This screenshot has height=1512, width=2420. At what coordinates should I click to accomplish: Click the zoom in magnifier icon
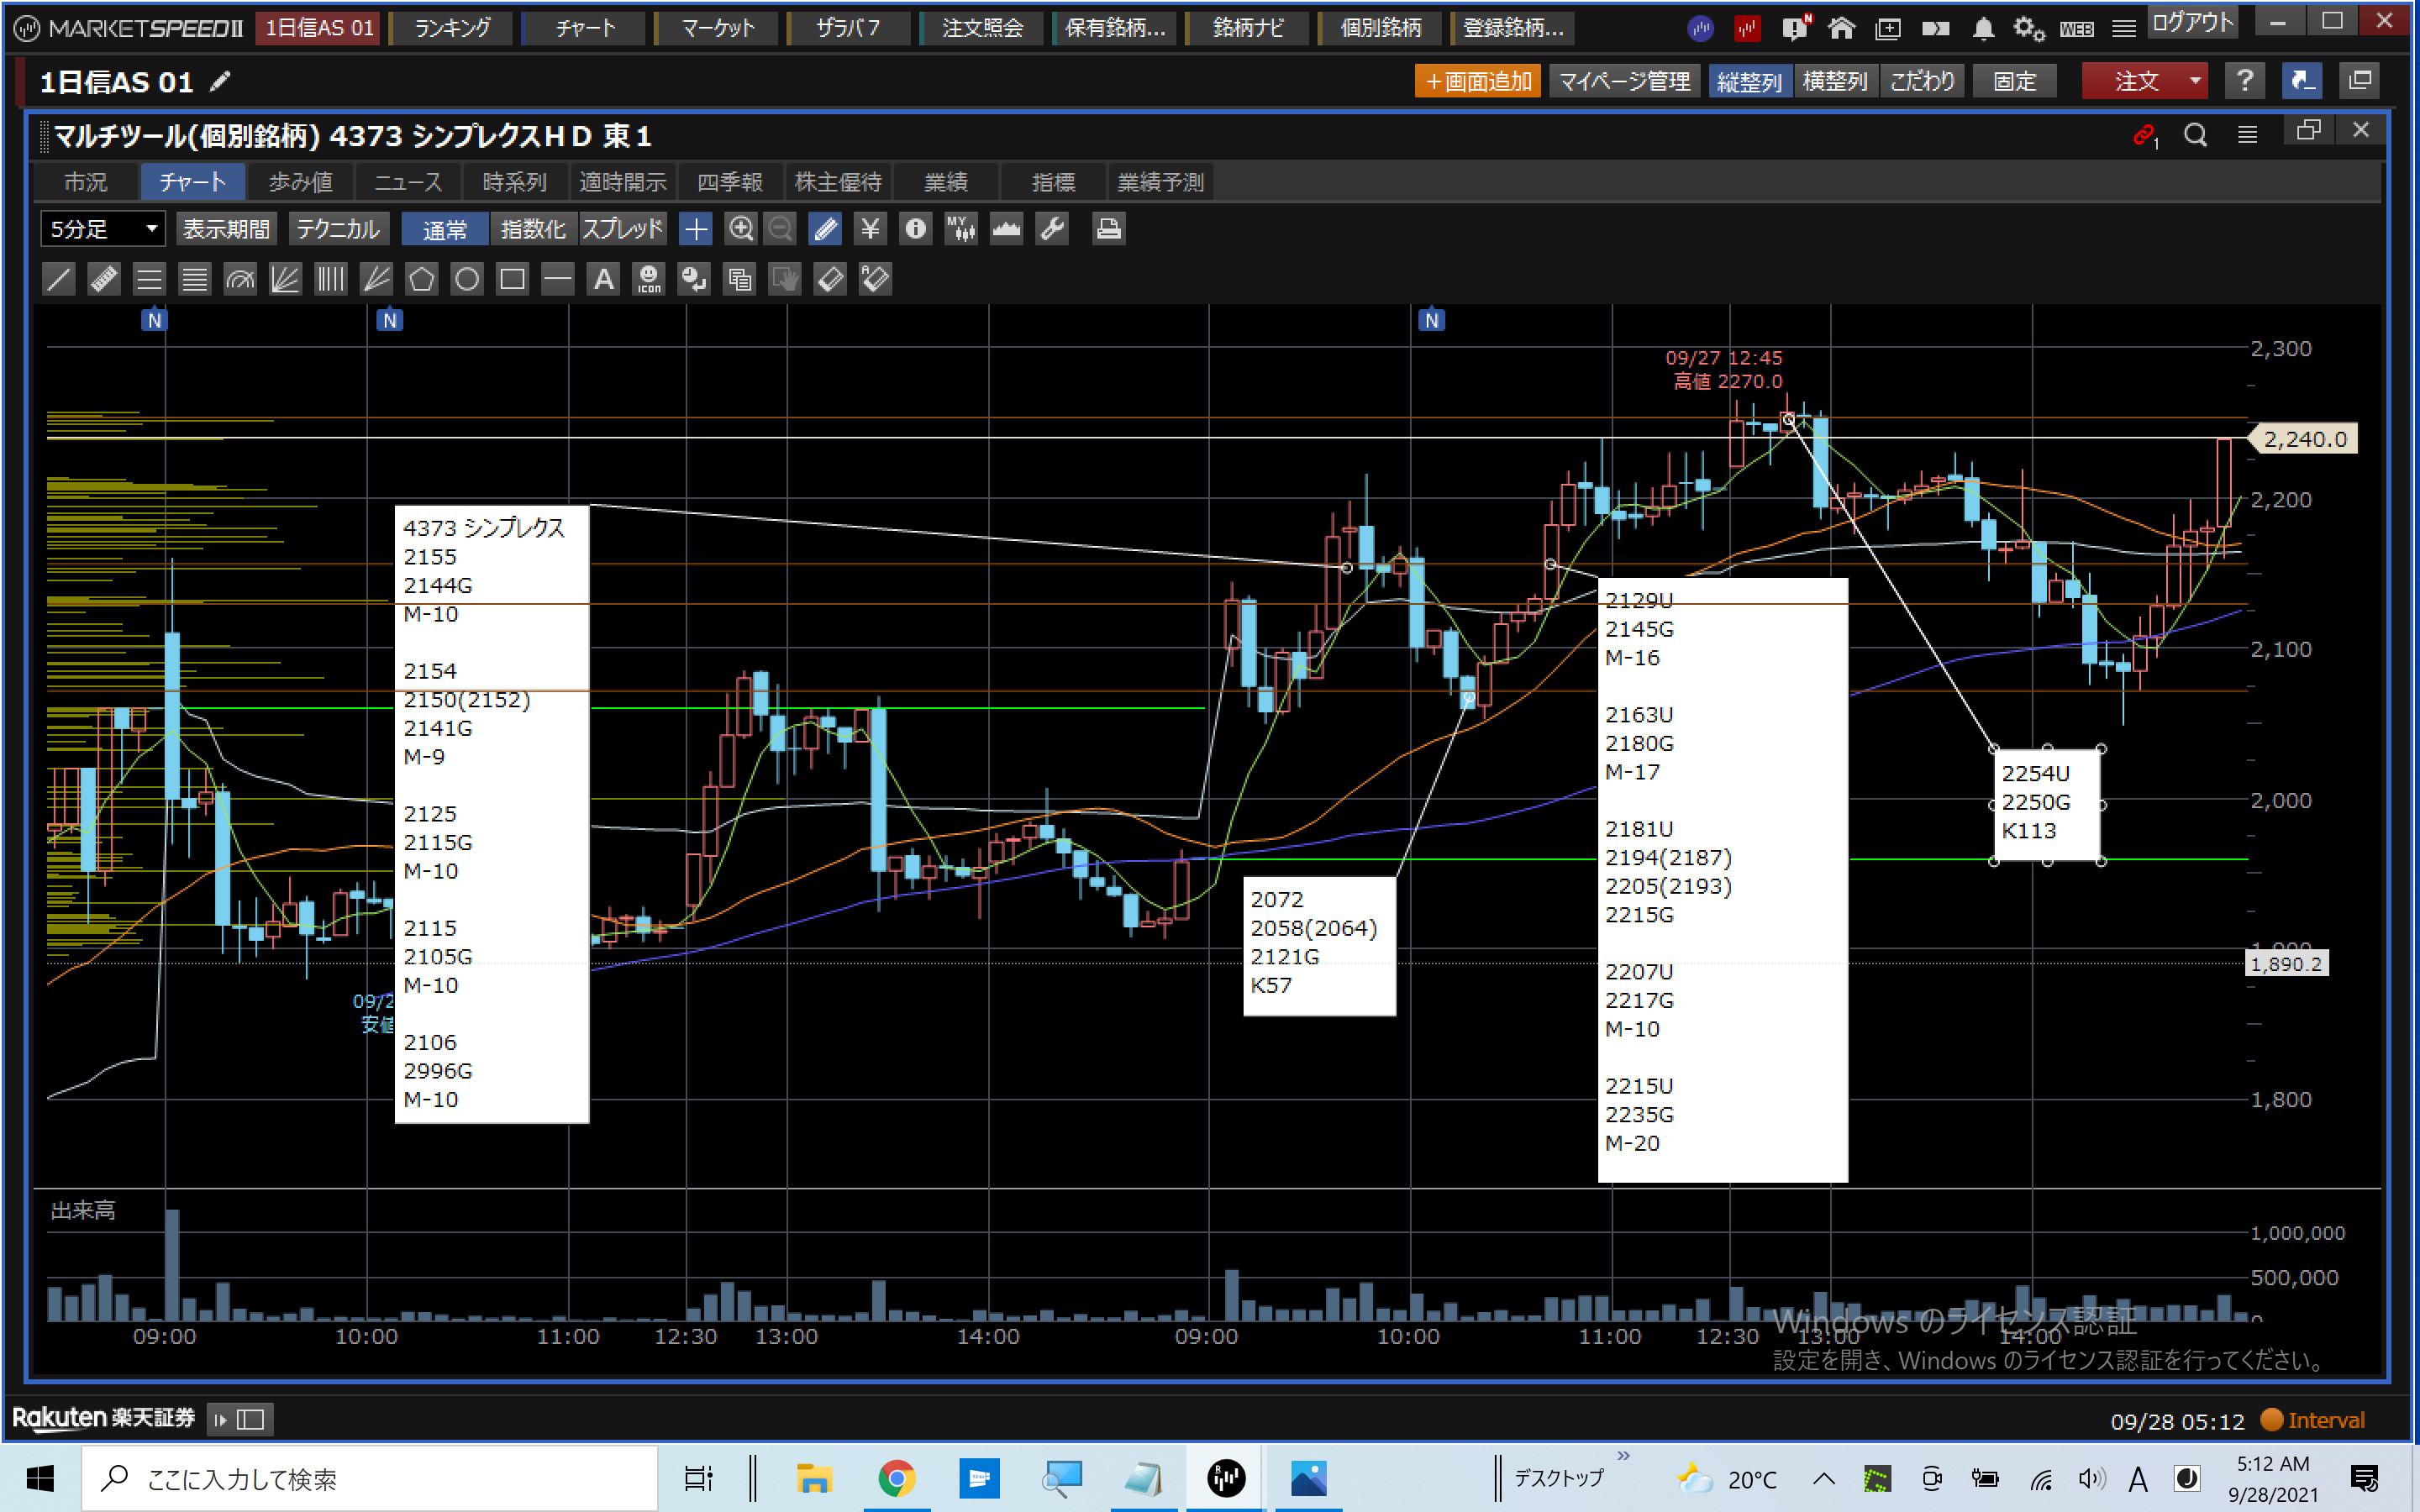point(740,229)
